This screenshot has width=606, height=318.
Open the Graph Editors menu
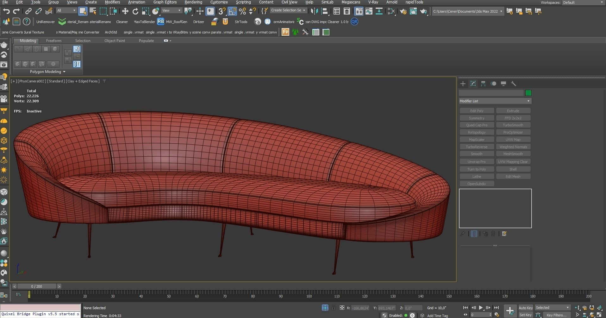click(165, 2)
